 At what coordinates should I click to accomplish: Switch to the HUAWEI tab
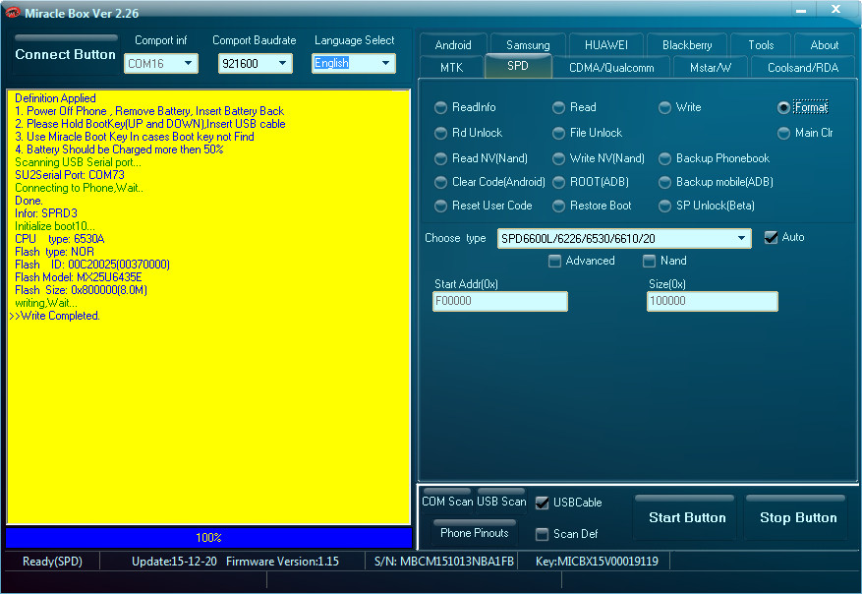tap(606, 45)
